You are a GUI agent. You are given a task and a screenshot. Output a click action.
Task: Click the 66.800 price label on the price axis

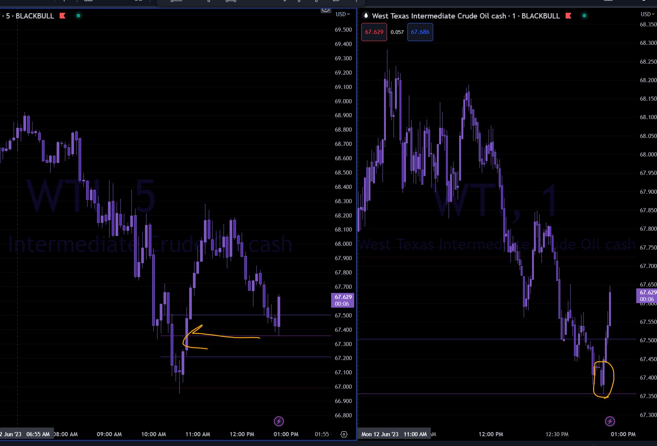point(343,415)
